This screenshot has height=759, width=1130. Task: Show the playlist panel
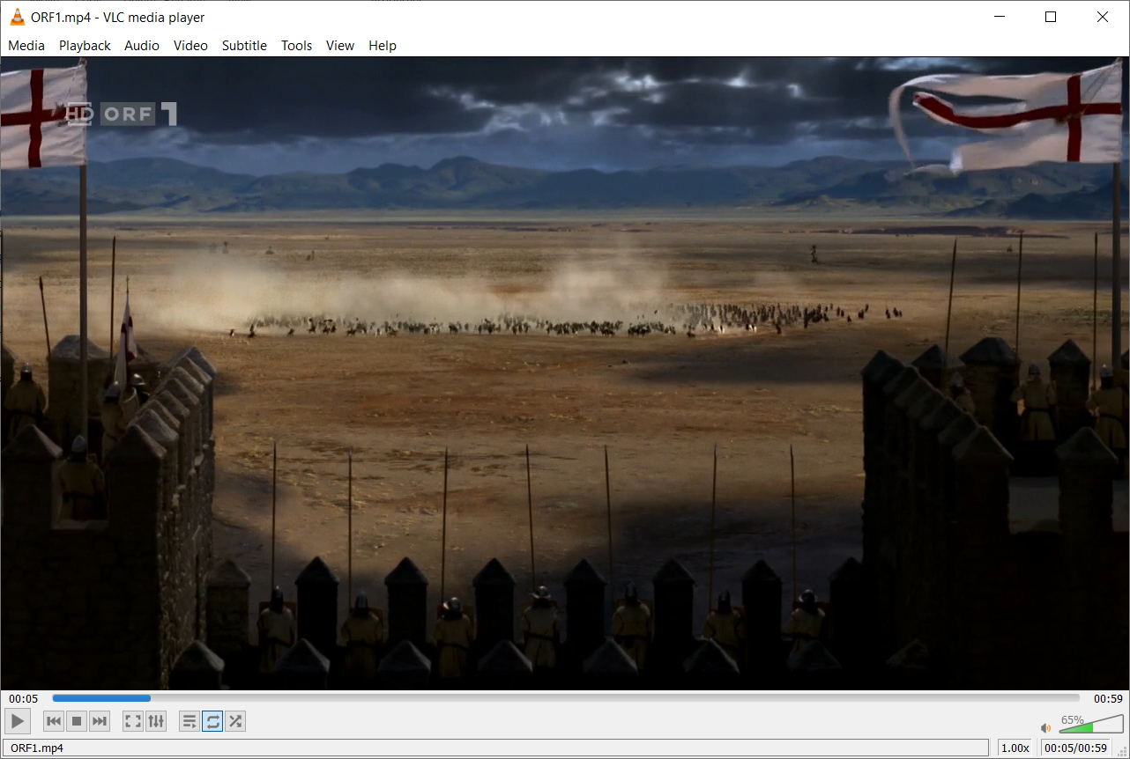[x=190, y=721]
